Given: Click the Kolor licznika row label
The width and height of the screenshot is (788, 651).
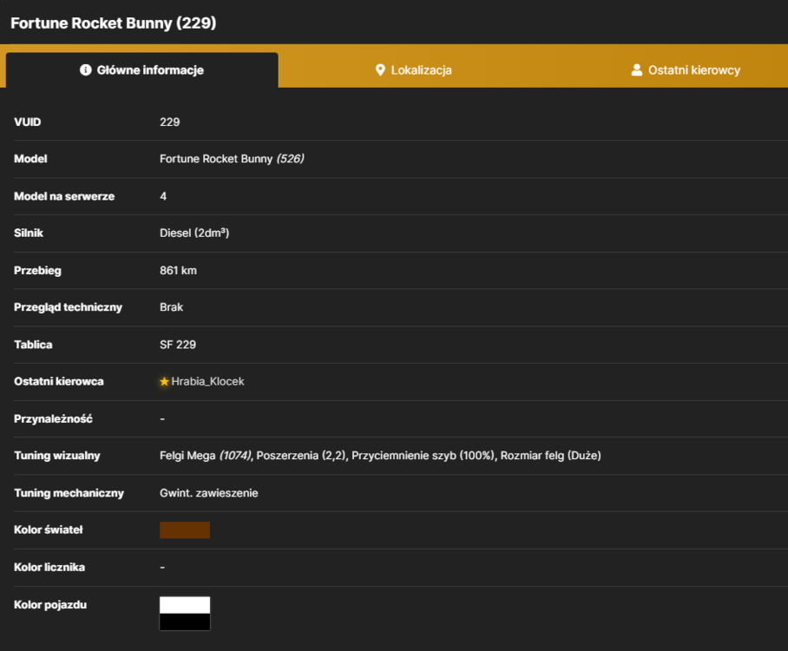Looking at the screenshot, I should 49,567.
